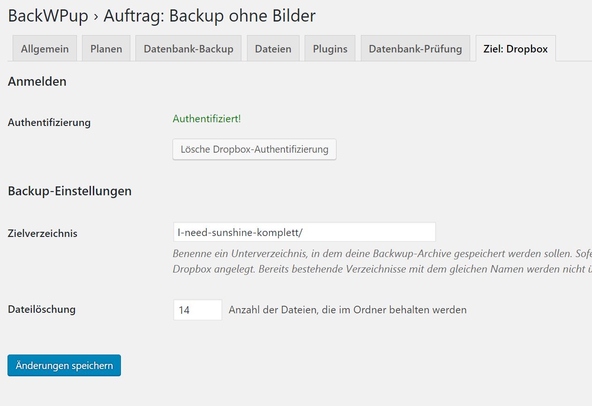Screen dimensions: 592x406
Task: Click the Anmelden section heading
Action: (37, 81)
